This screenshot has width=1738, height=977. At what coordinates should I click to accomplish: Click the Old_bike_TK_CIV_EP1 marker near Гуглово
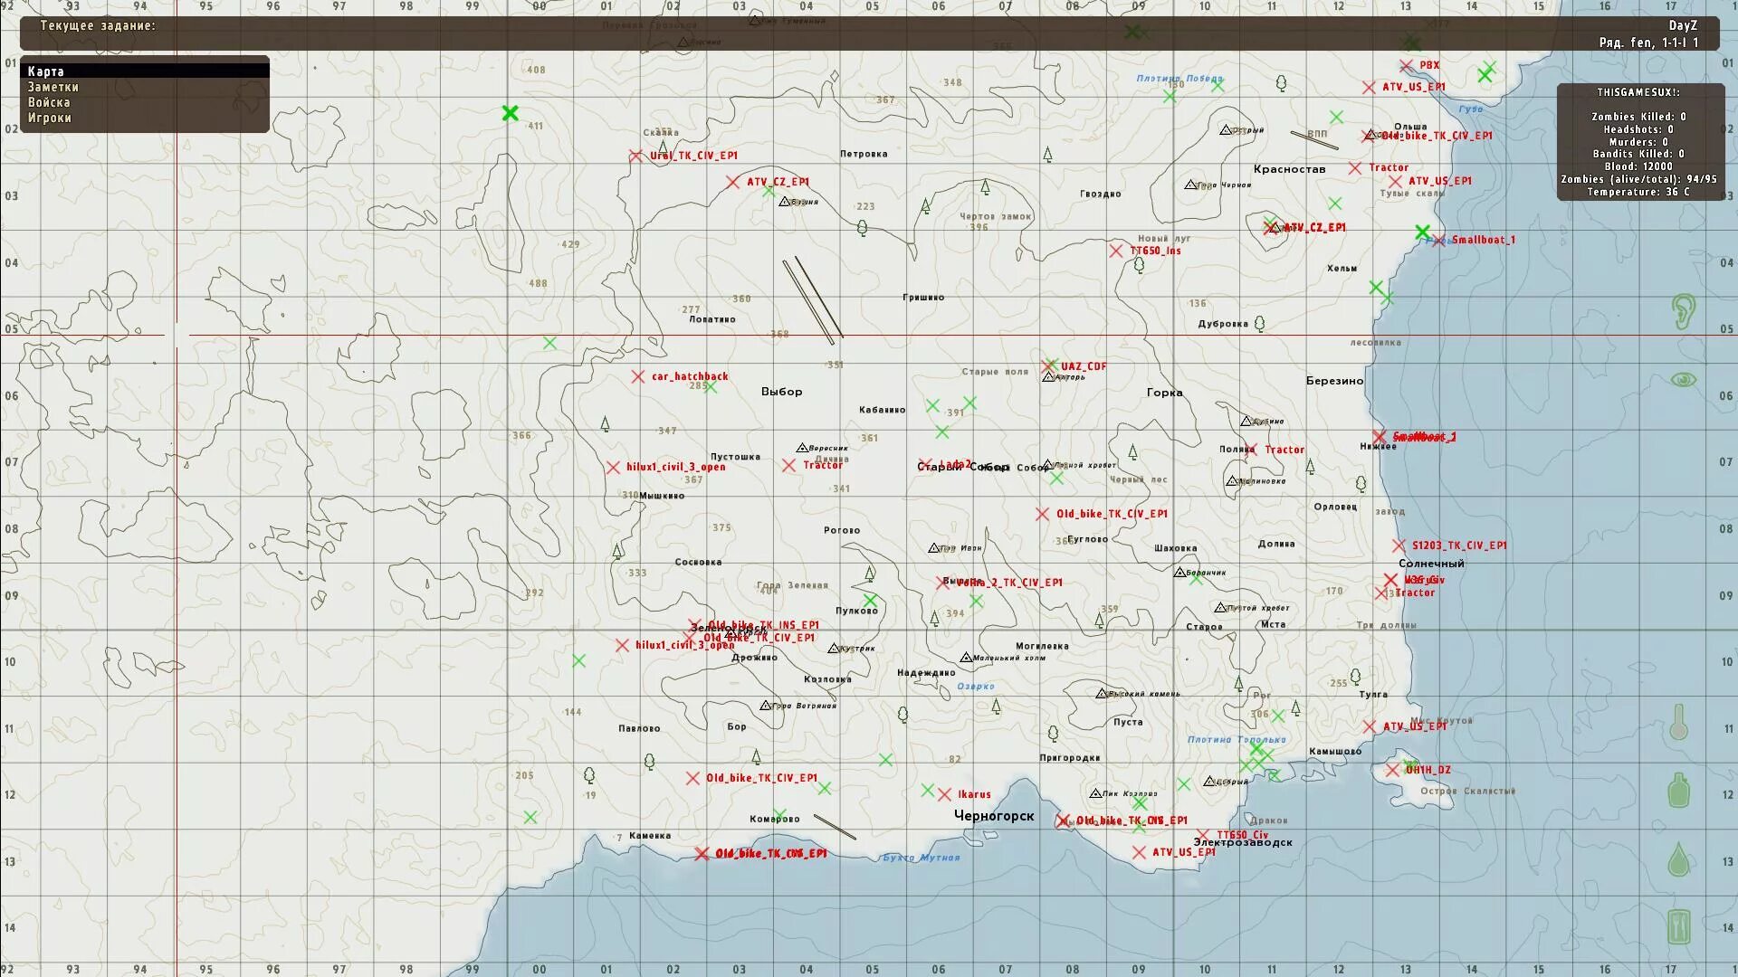click(x=1043, y=515)
